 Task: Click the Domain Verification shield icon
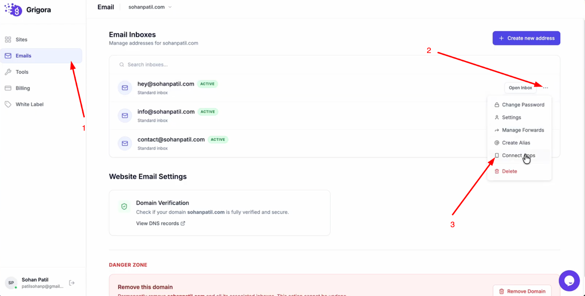click(x=124, y=206)
